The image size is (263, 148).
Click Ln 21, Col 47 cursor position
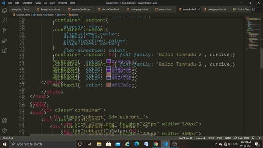coord(185,138)
